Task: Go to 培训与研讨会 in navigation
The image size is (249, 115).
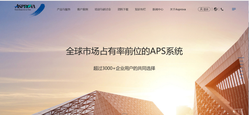Action: point(103,9)
